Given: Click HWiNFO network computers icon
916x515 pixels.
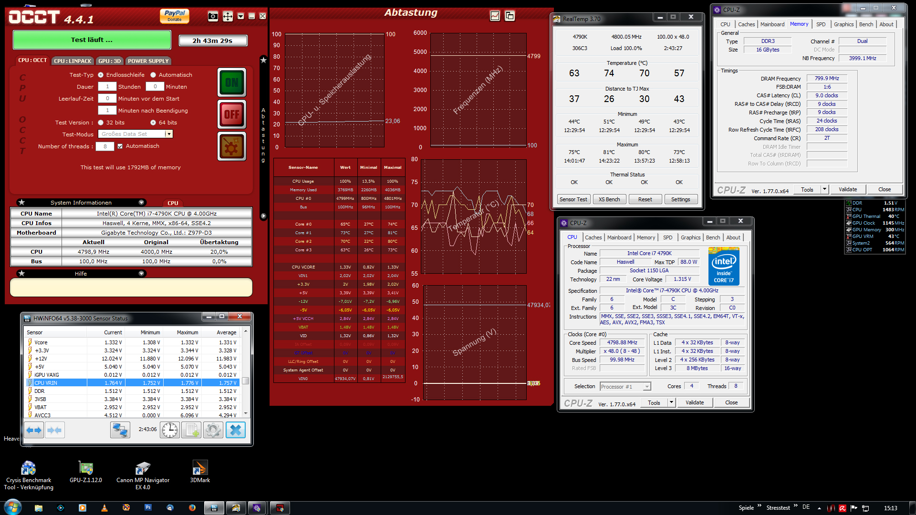Looking at the screenshot, I should (x=120, y=430).
